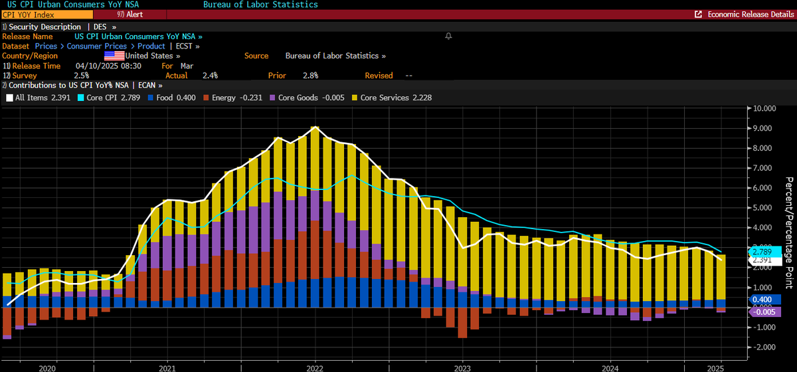The width and height of the screenshot is (797, 372).
Task: Click the CPI YOY Index security field
Action: [x=46, y=14]
